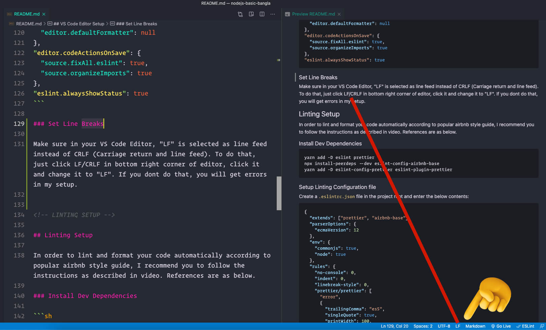546x330 pixels.
Task: Open More Actions ellipsis in editor toolbar
Action: click(x=273, y=14)
